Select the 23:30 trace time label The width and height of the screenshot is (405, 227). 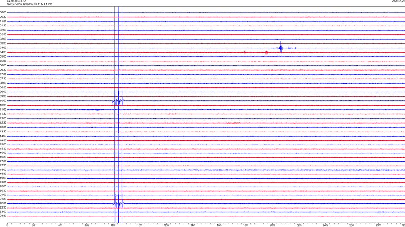3,216
